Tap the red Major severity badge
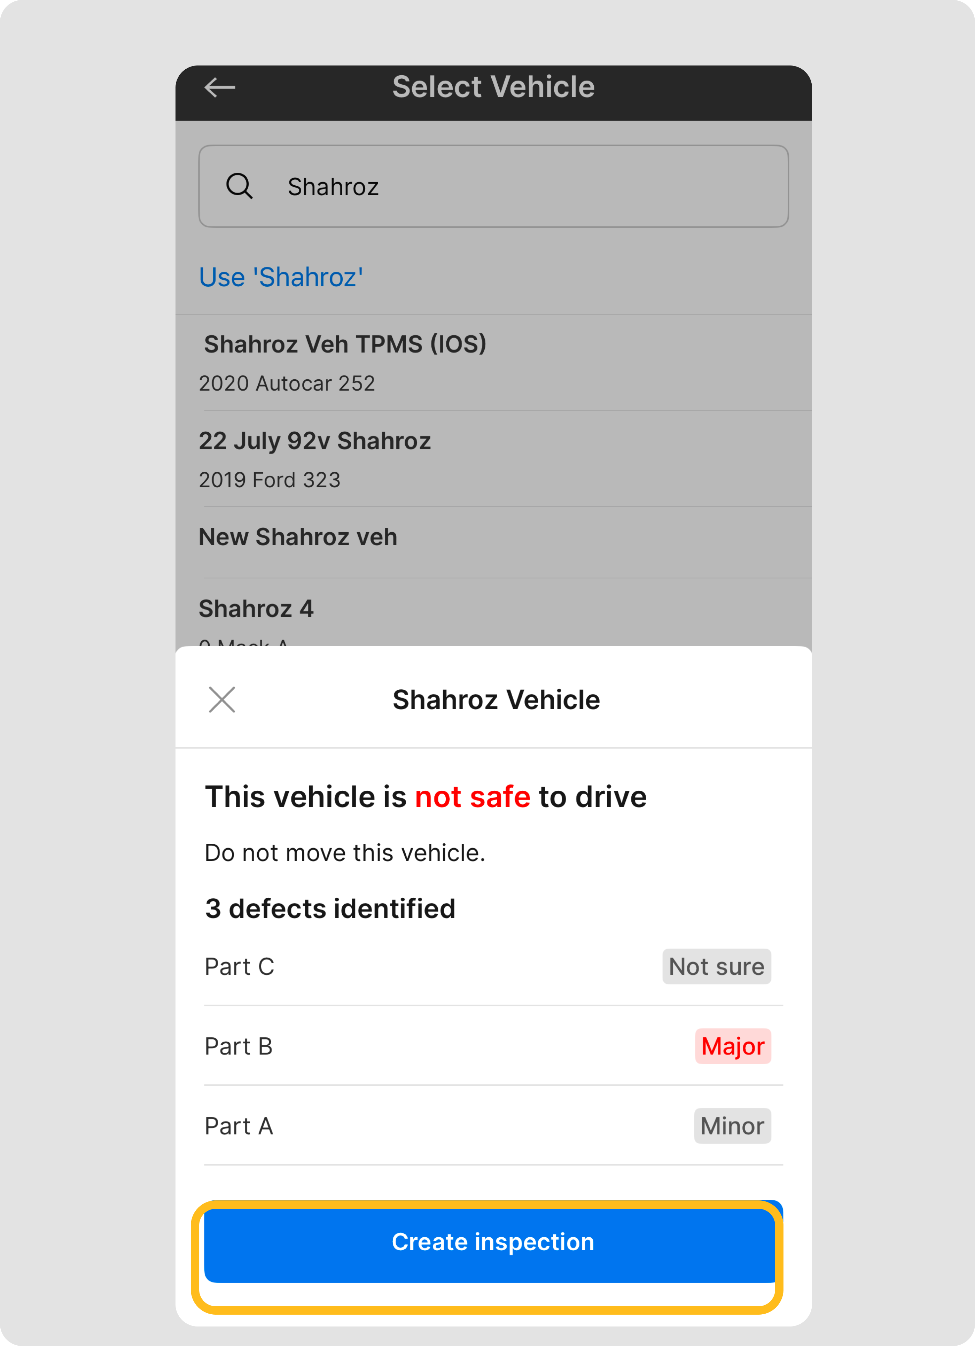Screen dimensions: 975x1346 (732, 1046)
